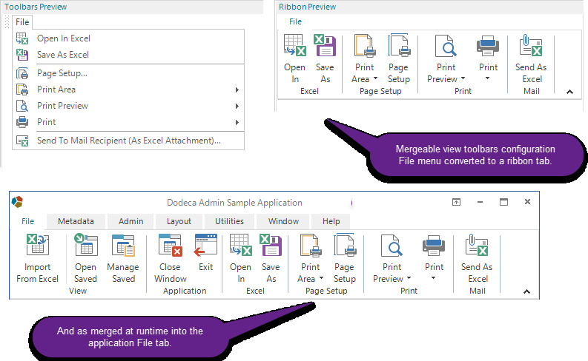Click Page Setup... icon in Toolbars Preview menu

(x=22, y=73)
